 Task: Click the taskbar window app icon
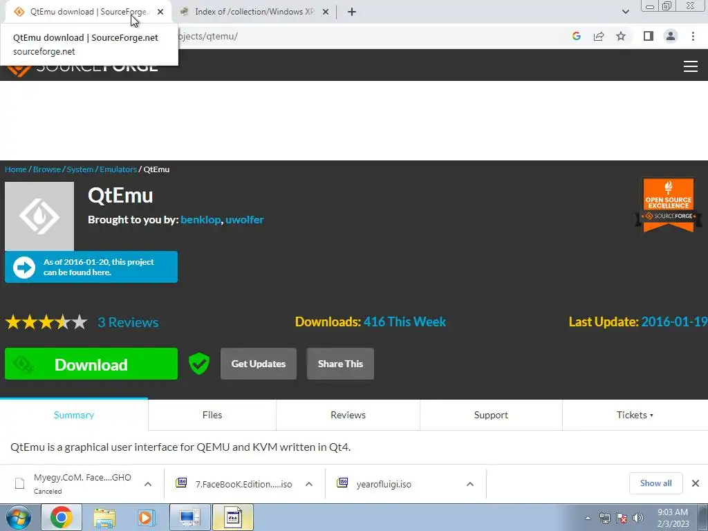233,517
